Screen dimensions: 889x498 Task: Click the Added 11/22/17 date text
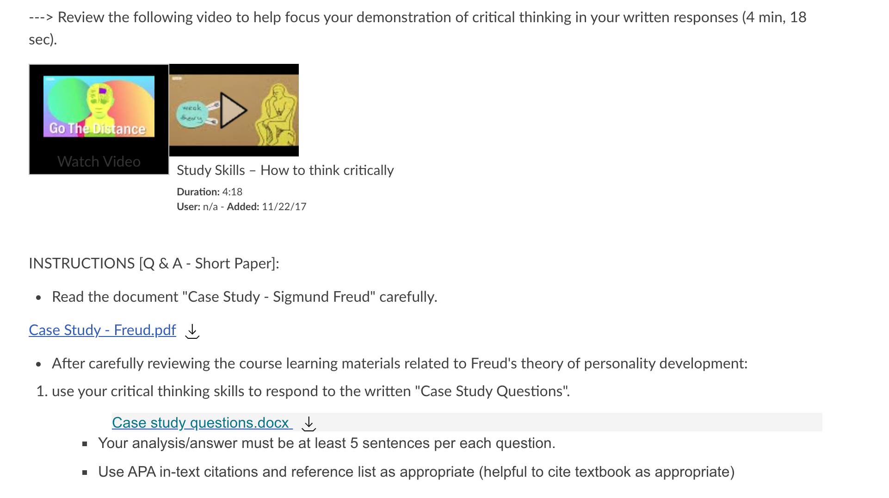click(266, 206)
